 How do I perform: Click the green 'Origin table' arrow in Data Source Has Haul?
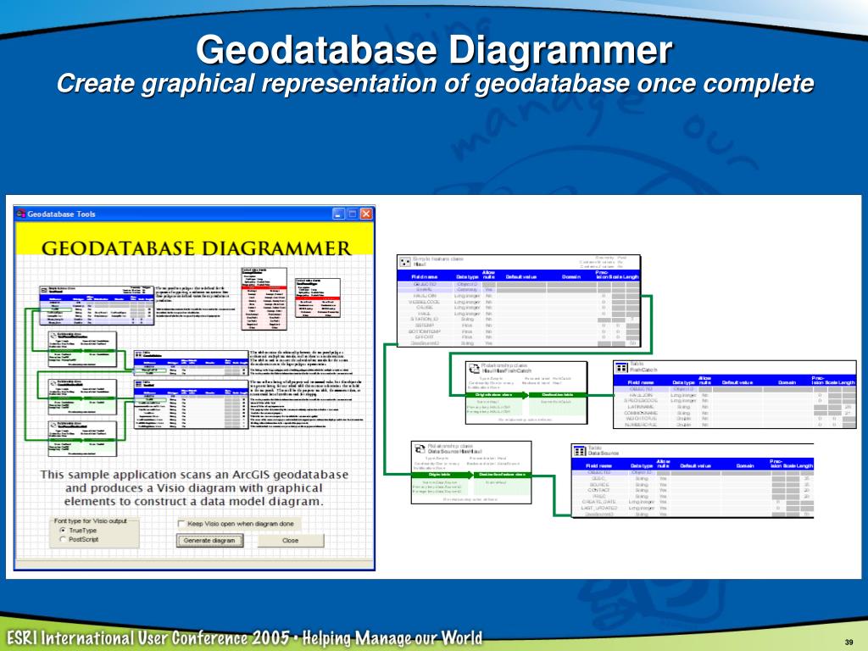(442, 475)
